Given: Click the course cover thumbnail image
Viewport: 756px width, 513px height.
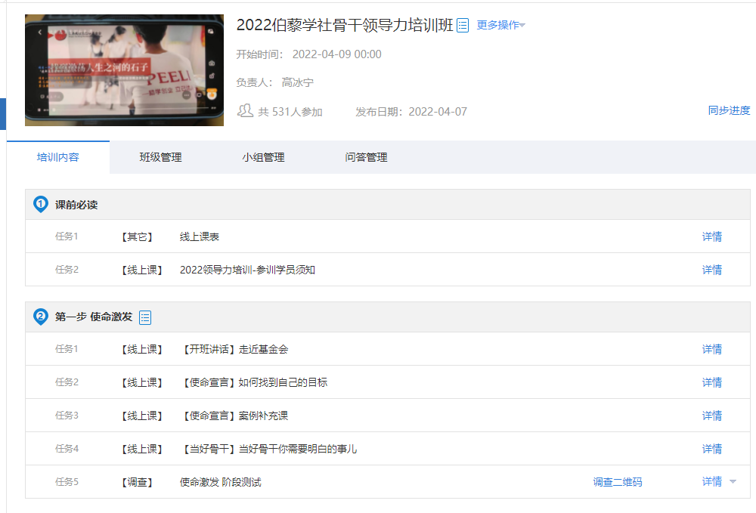Looking at the screenshot, I should [x=124, y=70].
